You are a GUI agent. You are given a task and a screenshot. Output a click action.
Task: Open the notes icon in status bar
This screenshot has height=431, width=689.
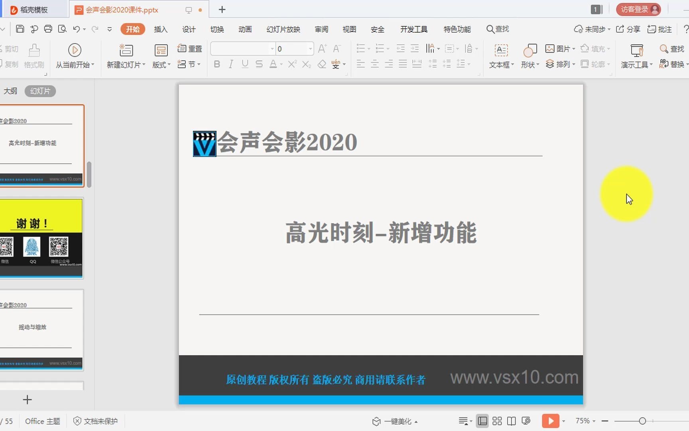(x=463, y=421)
